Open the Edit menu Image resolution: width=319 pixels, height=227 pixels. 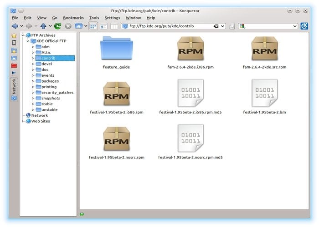point(27,18)
